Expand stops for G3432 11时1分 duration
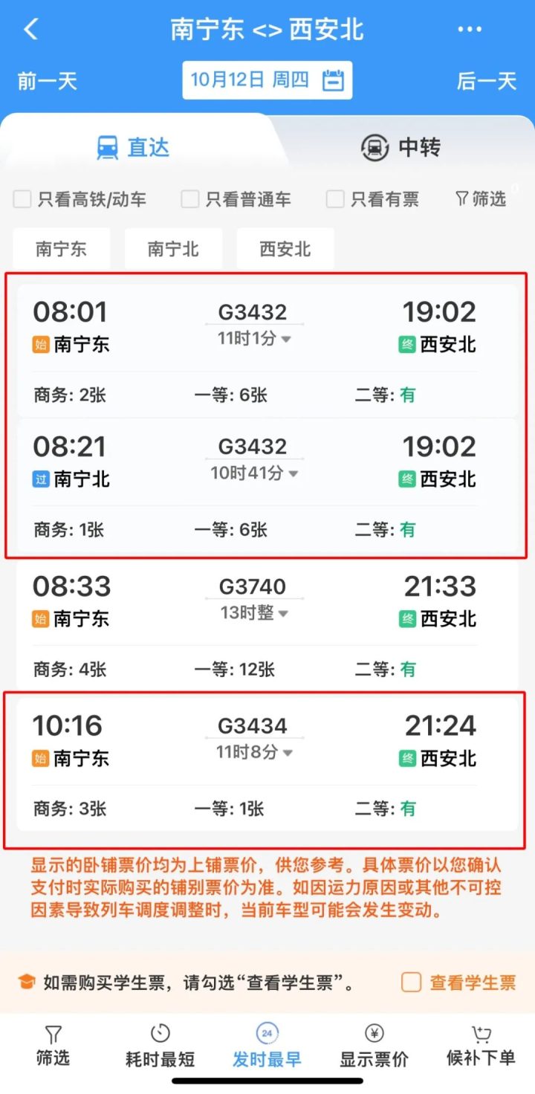Viewport: 535px width, 1094px height. 286,340
